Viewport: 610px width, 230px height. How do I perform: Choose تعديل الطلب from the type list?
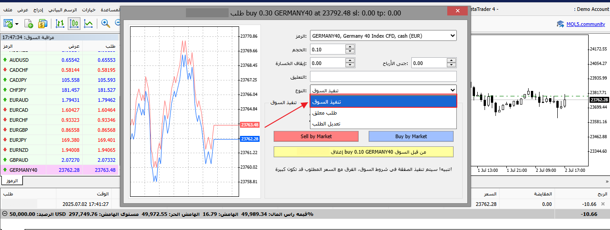point(383,124)
